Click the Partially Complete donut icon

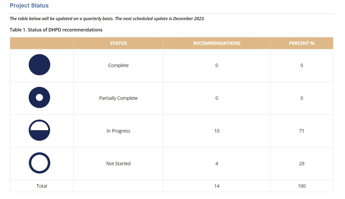coord(39,97)
